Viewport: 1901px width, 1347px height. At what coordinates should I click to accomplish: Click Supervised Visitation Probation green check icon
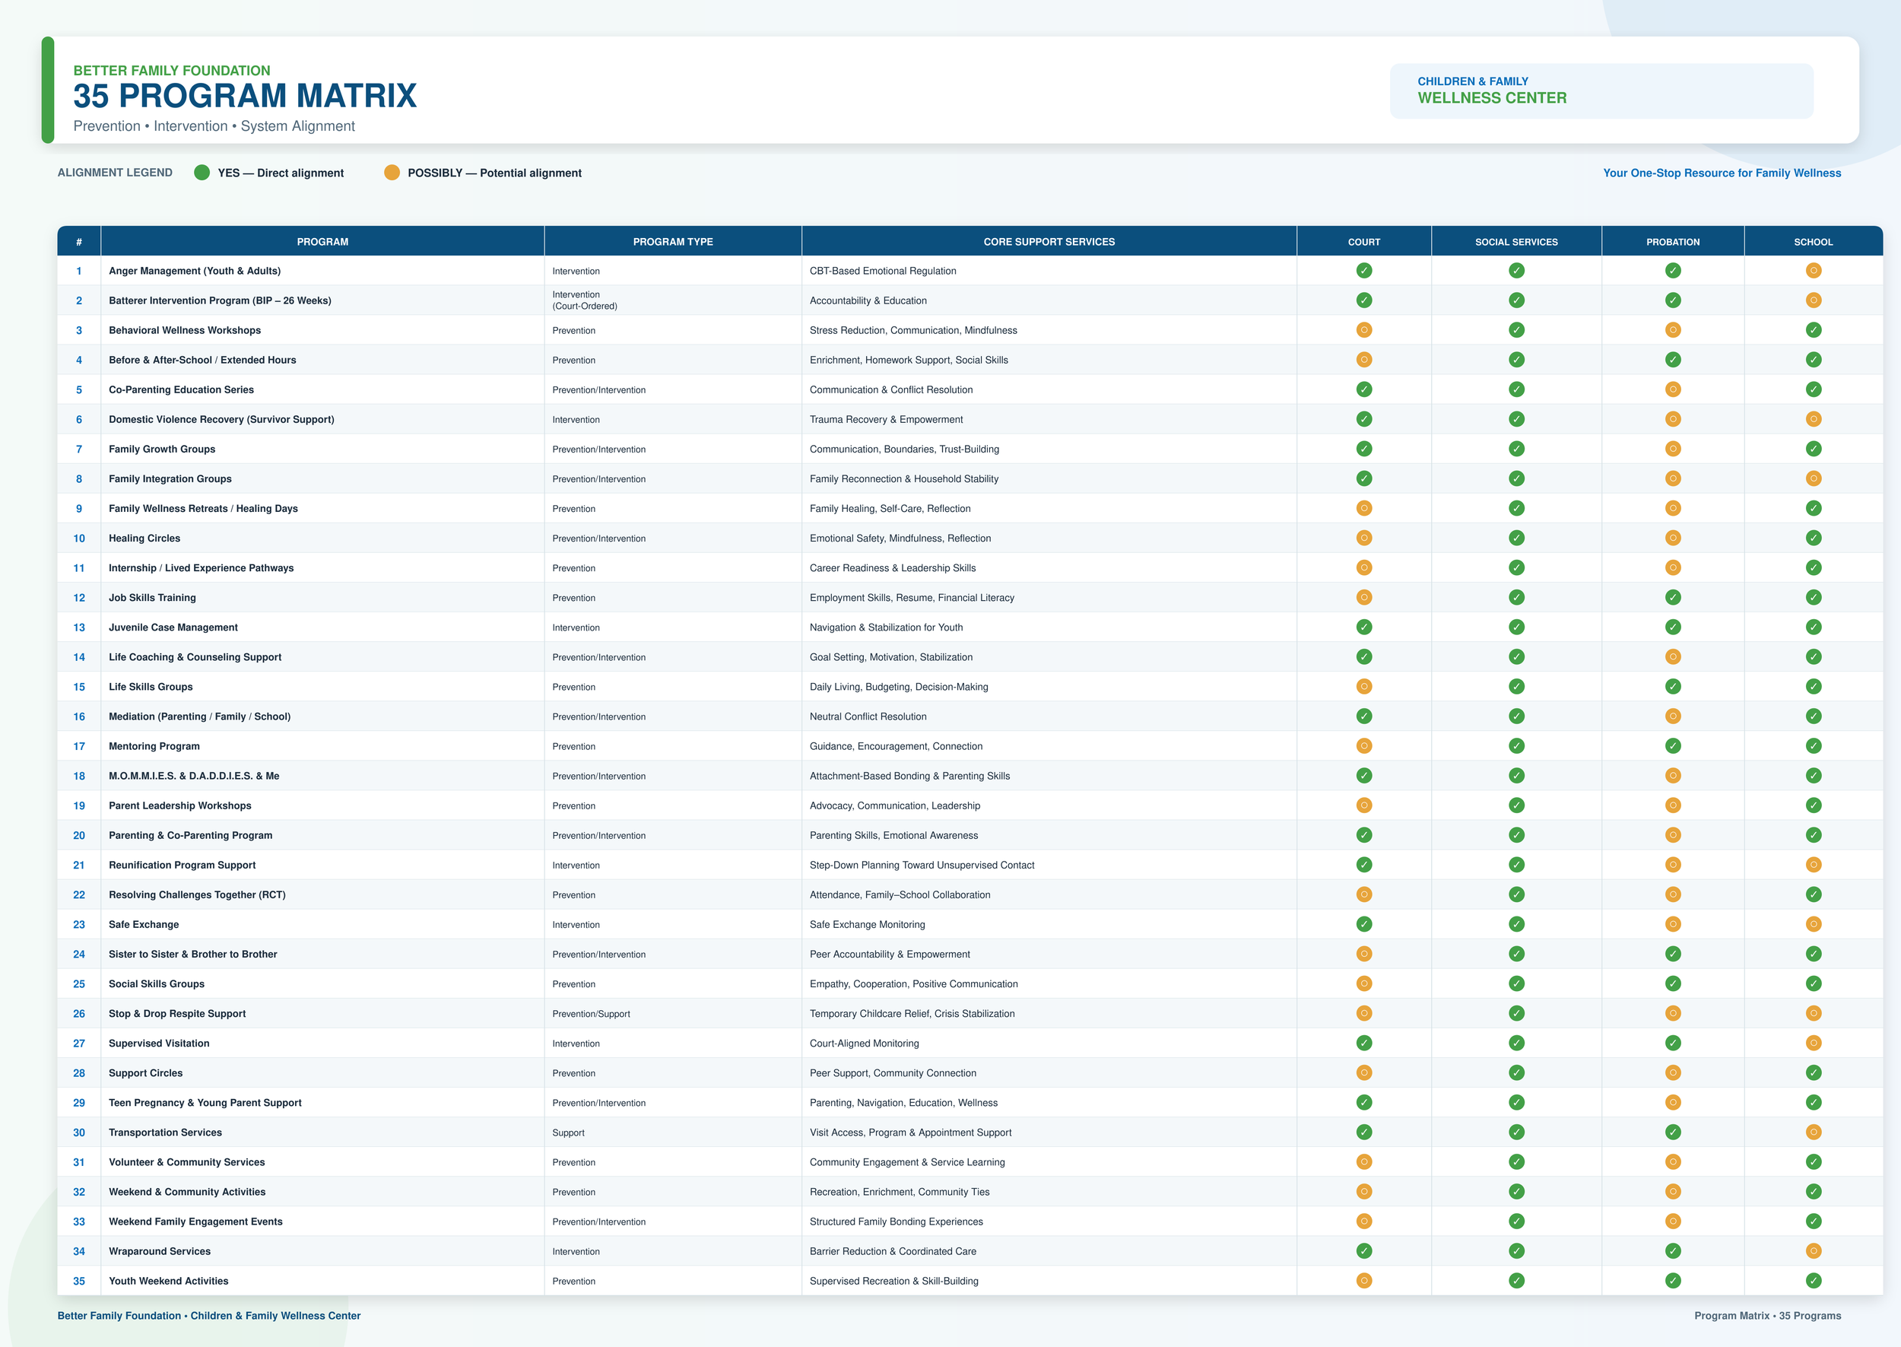pos(1672,1044)
